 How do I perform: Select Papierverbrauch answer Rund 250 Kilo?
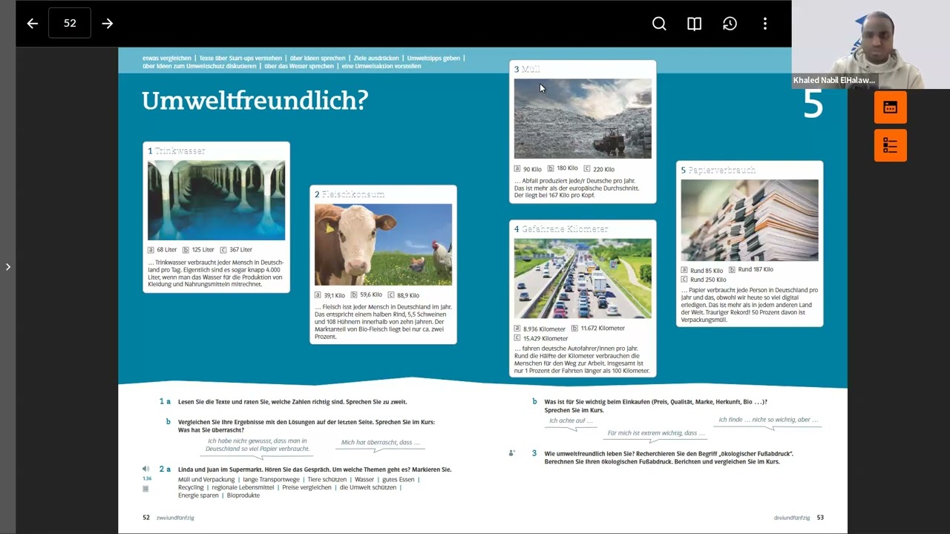point(704,280)
